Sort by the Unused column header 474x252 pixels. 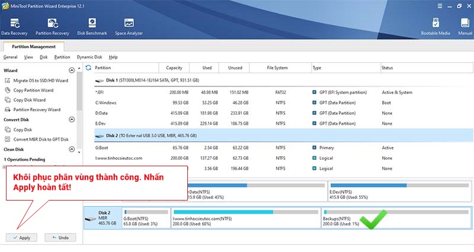pos(234,68)
